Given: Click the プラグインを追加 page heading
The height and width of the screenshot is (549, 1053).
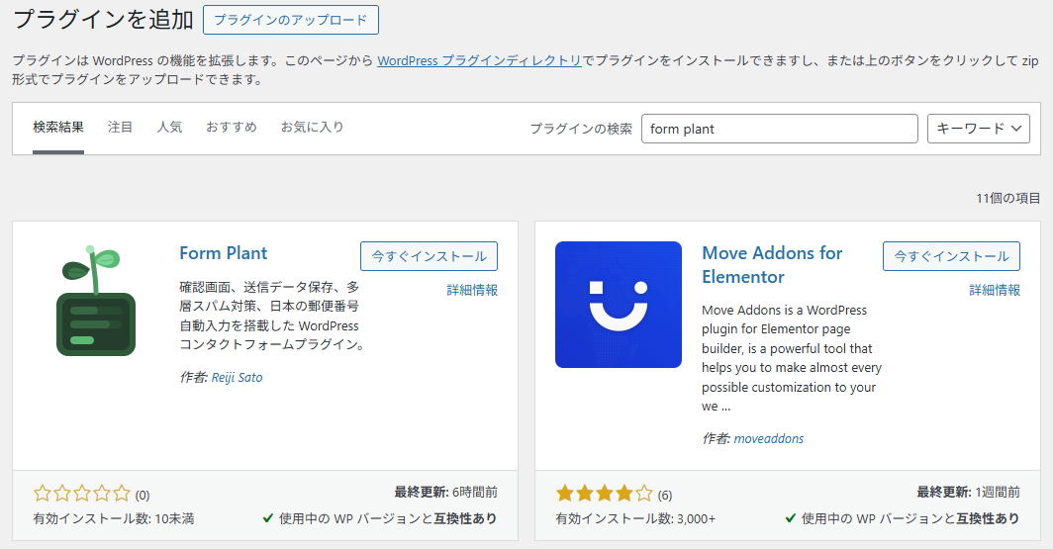Looking at the screenshot, I should (x=103, y=20).
